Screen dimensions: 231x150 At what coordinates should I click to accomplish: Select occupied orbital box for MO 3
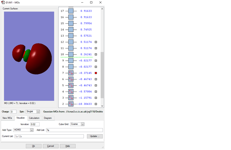71,98
